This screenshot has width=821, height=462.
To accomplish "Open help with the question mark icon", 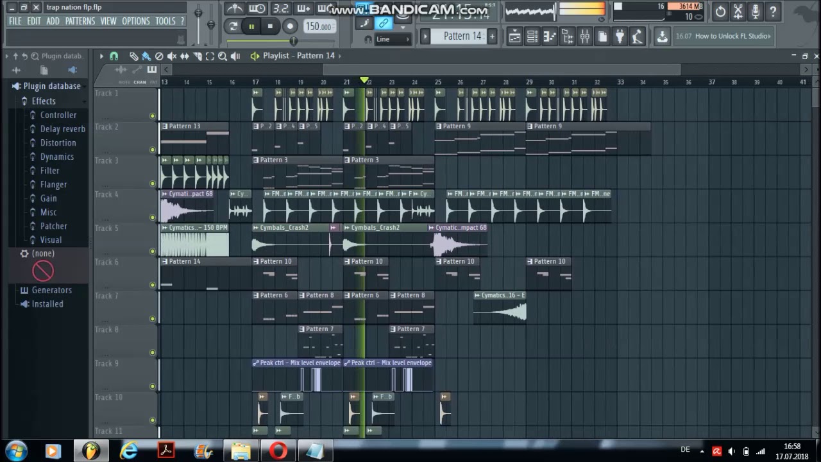I will [x=773, y=11].
